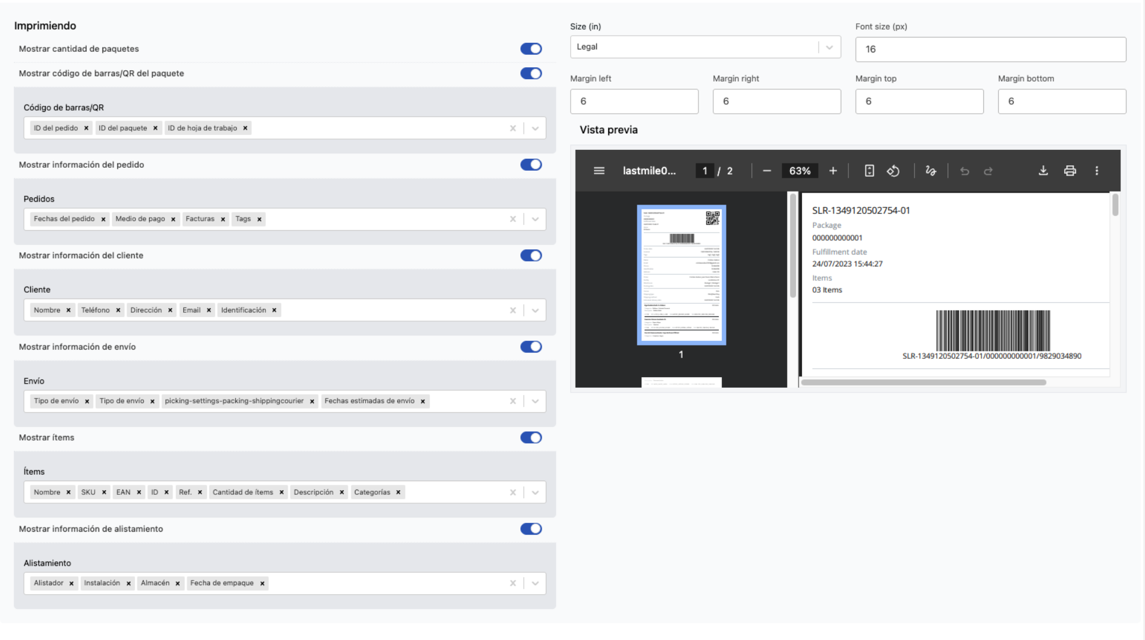Download the PDF preview document
The width and height of the screenshot is (1145, 640).
(1043, 171)
